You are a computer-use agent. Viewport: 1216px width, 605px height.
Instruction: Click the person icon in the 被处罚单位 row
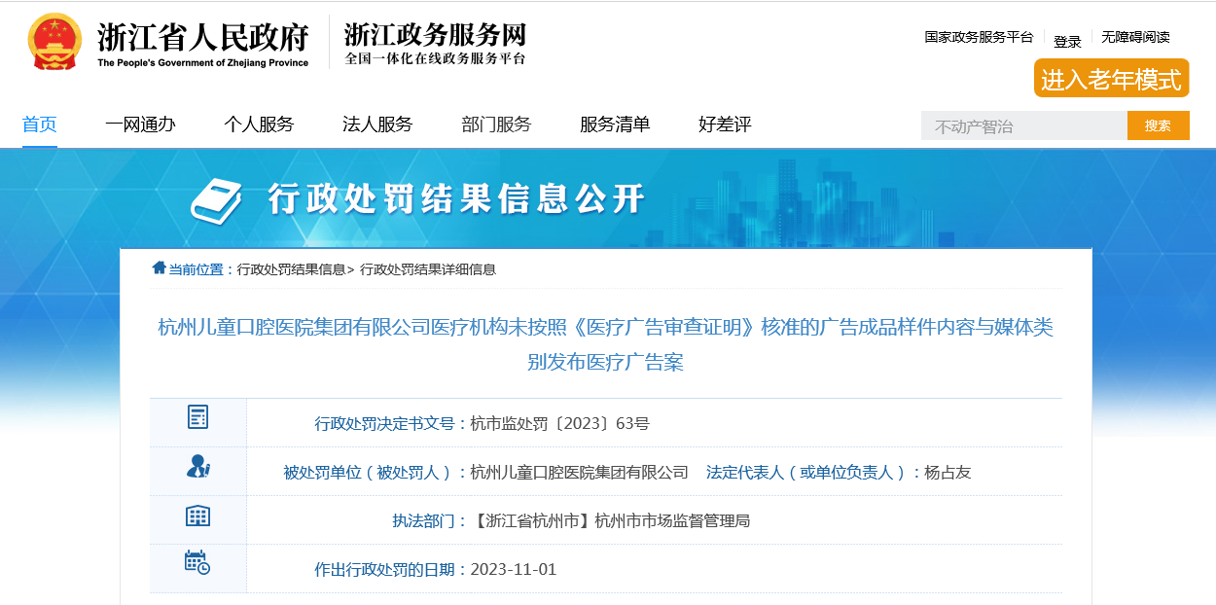pyautogui.click(x=198, y=467)
